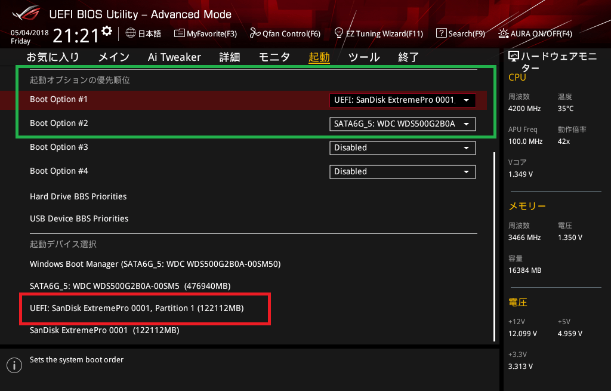
Task: Click the 'Sets the system boot order' help text
Action: 77,360
